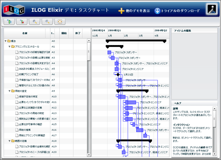
Task: Click the 開始 column header
Action: 64,33
